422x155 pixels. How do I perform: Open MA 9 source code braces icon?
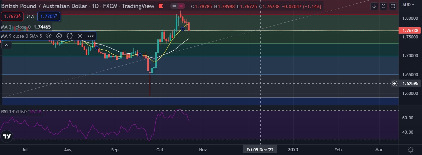tap(70, 36)
